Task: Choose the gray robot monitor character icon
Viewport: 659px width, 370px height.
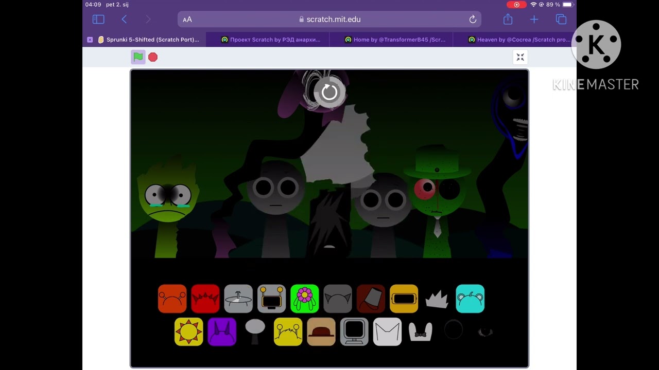Action: click(271, 299)
